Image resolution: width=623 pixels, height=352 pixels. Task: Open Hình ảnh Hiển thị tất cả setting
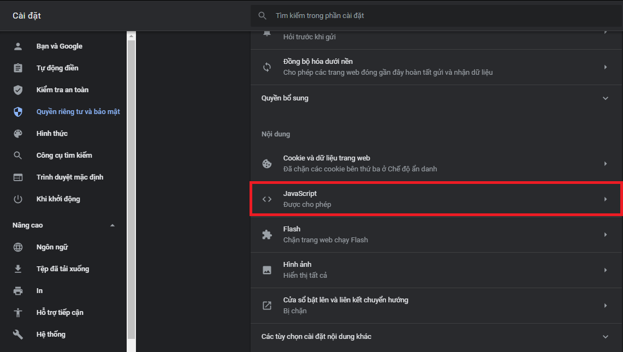[x=436, y=270]
